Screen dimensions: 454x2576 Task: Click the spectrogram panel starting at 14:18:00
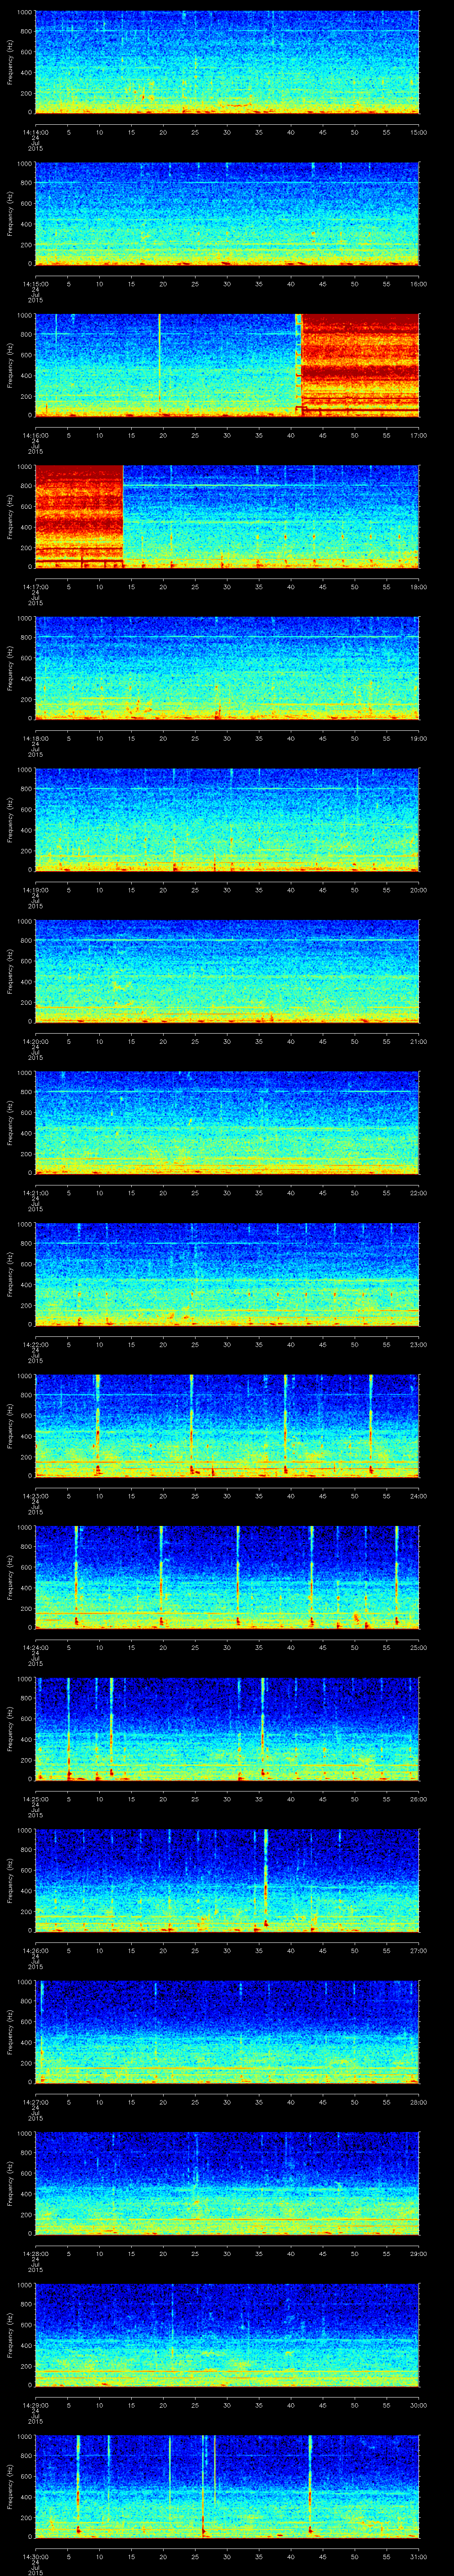click(227, 668)
